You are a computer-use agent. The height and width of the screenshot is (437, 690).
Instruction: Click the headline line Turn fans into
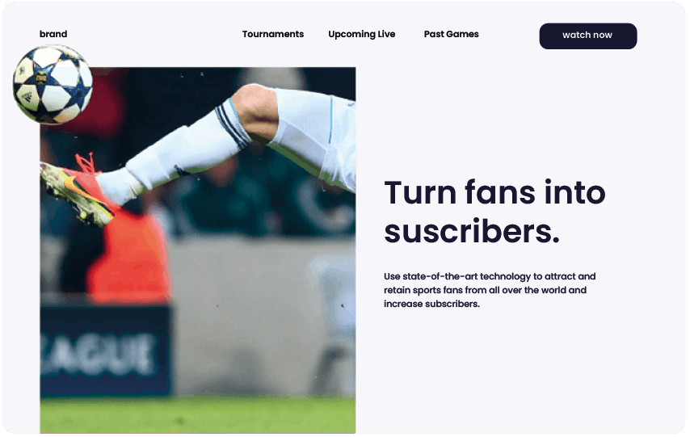(x=494, y=192)
